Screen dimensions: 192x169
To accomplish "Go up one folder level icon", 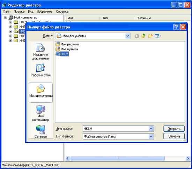I will [143, 36].
